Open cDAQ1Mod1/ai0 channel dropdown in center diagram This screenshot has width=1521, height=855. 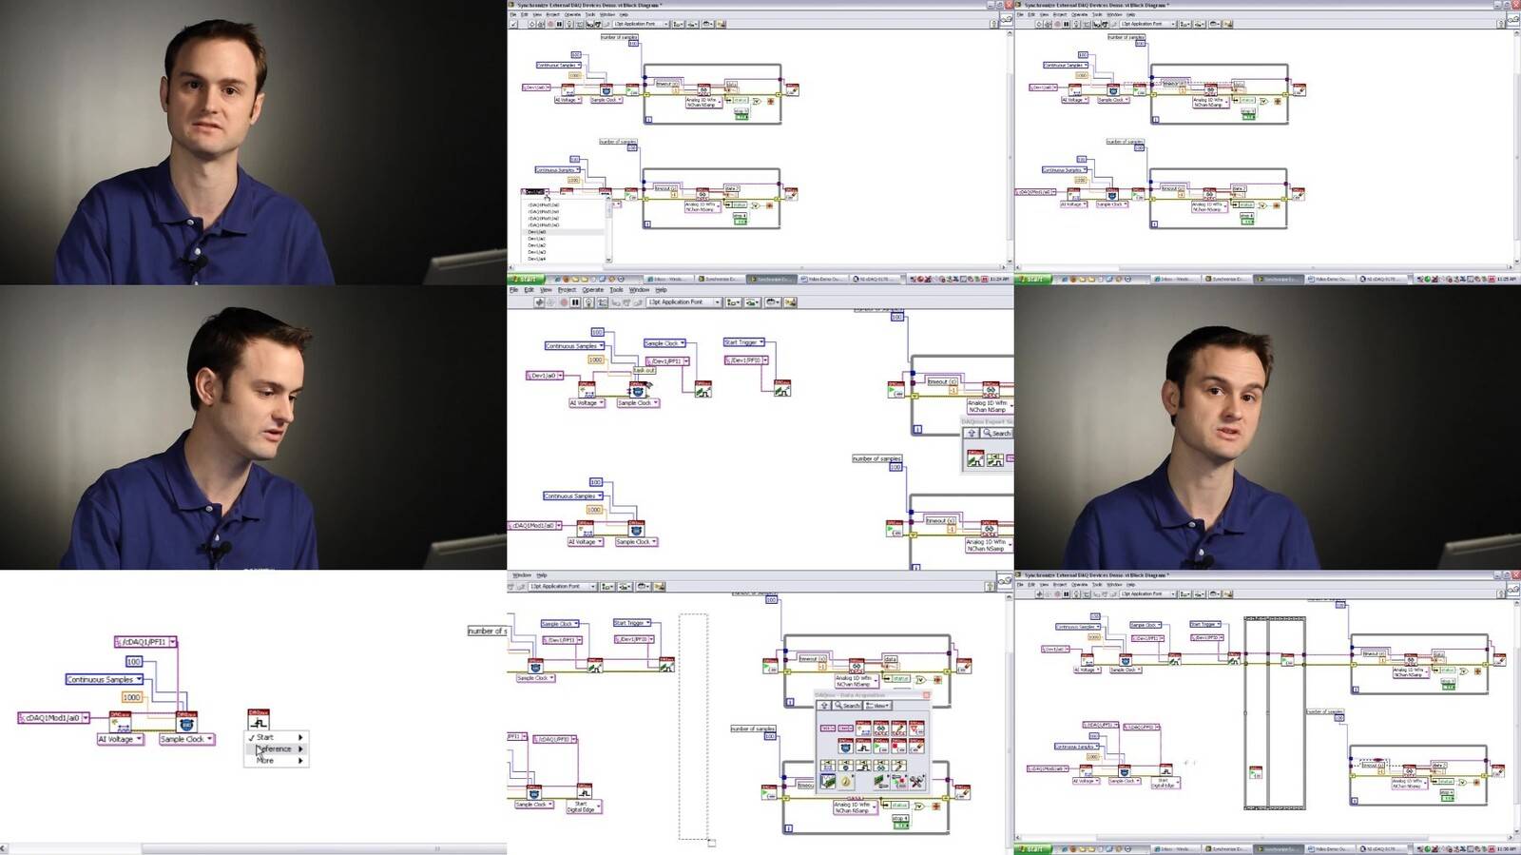click(535, 525)
